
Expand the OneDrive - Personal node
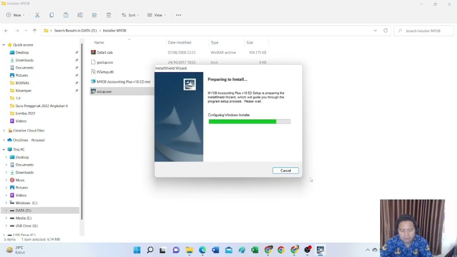point(4,140)
